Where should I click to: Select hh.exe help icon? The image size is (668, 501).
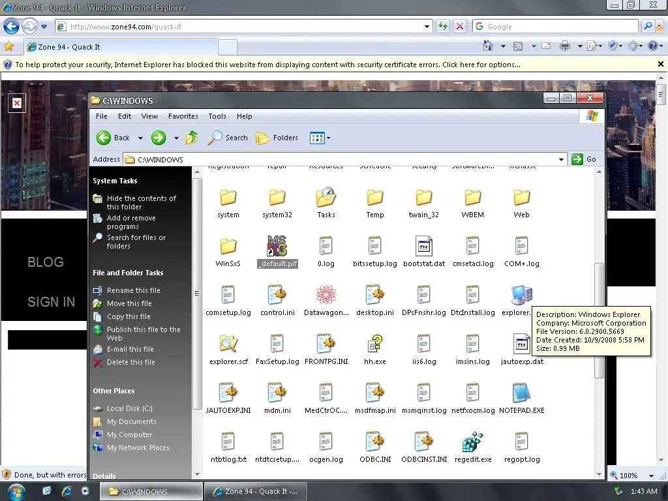pyautogui.click(x=375, y=343)
